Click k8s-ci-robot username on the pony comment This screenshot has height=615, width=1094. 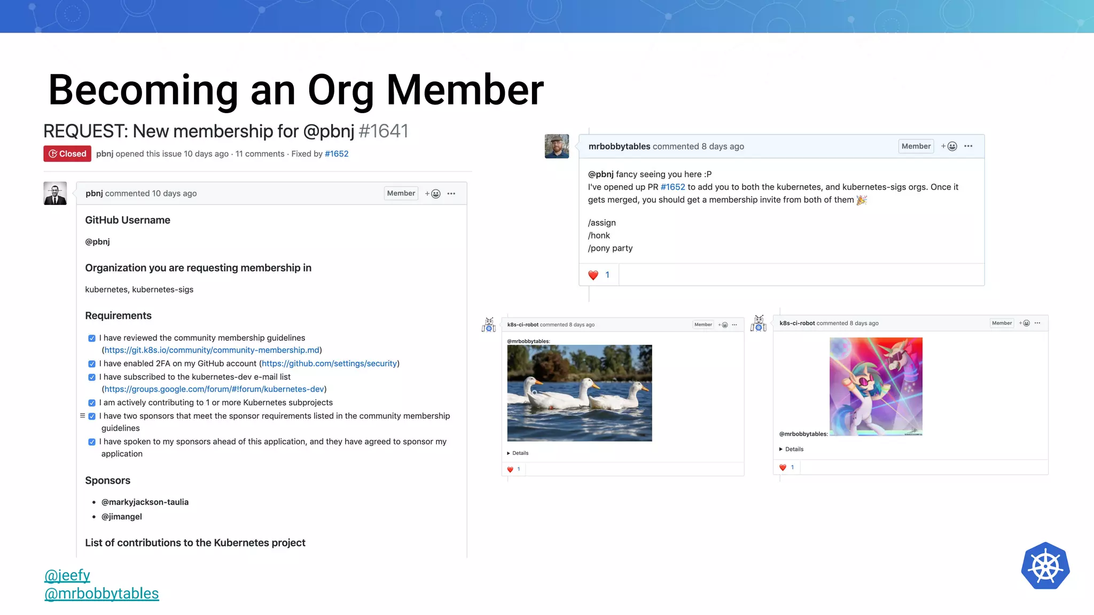pos(797,323)
